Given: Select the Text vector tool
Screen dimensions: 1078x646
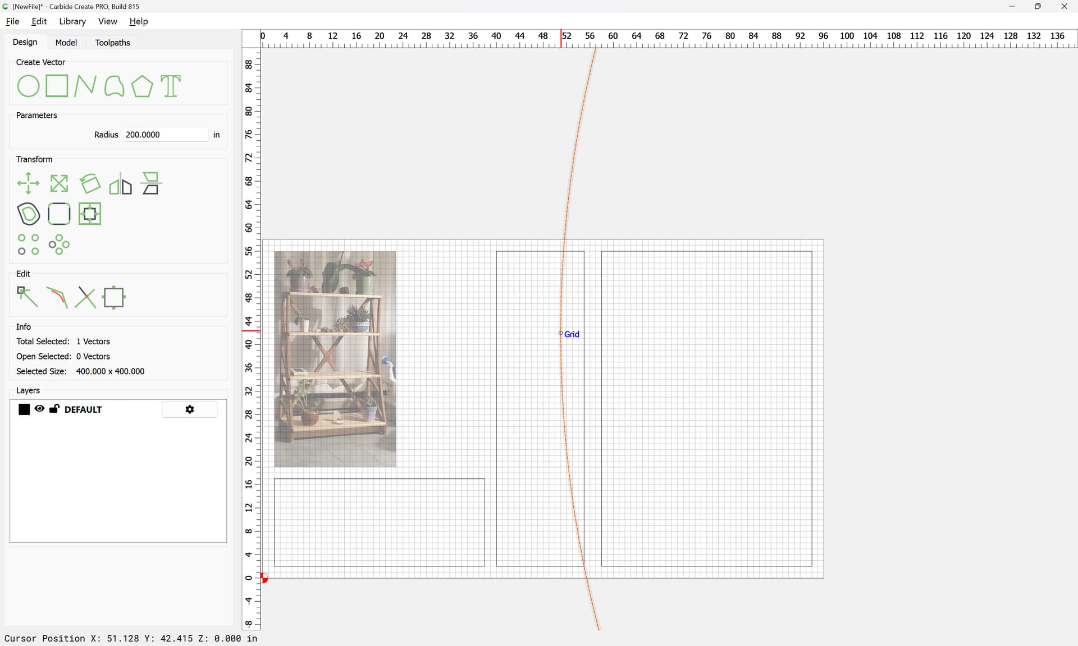Looking at the screenshot, I should [171, 86].
